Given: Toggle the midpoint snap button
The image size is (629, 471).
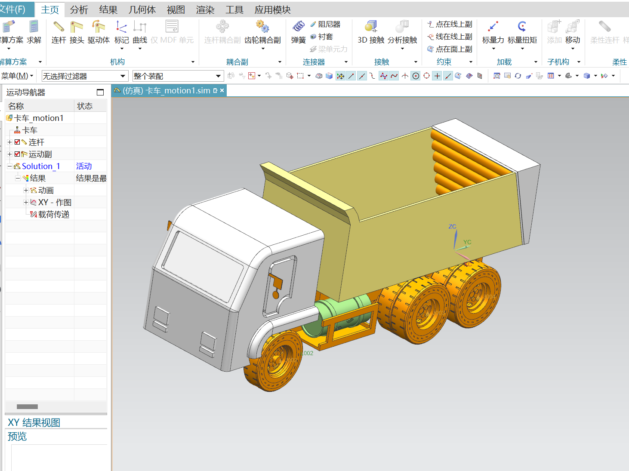Looking at the screenshot, I should click(x=362, y=76).
